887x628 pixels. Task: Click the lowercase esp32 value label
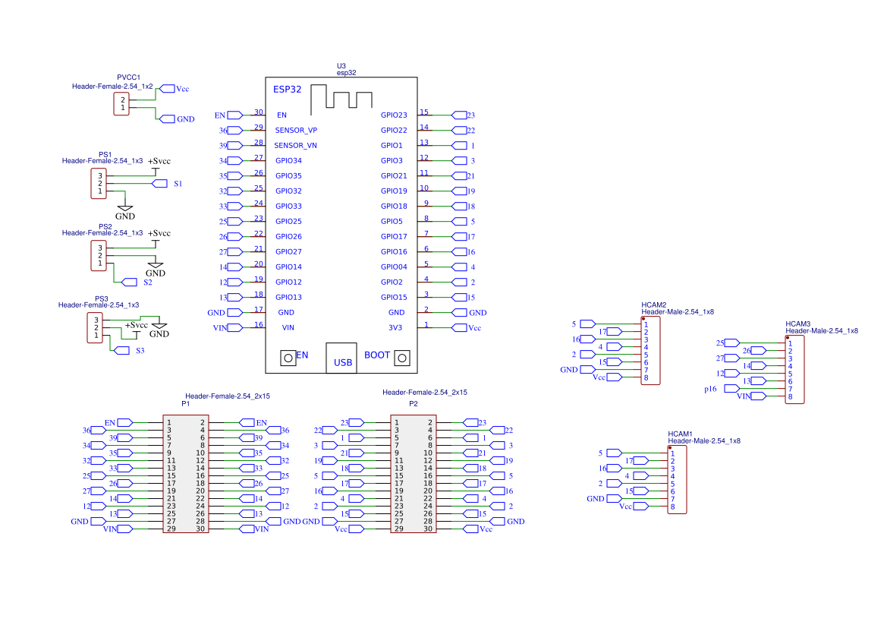(346, 72)
